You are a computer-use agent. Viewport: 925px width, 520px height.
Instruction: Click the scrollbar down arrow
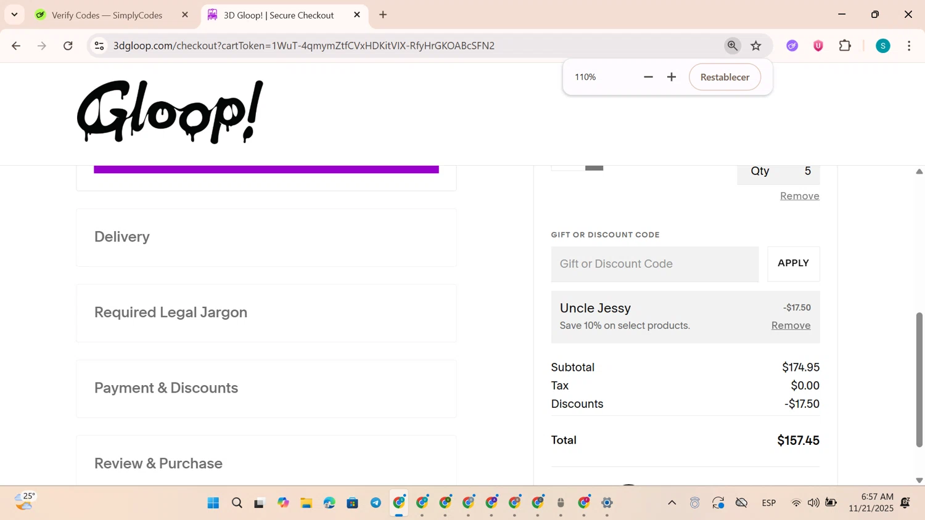coord(919,480)
